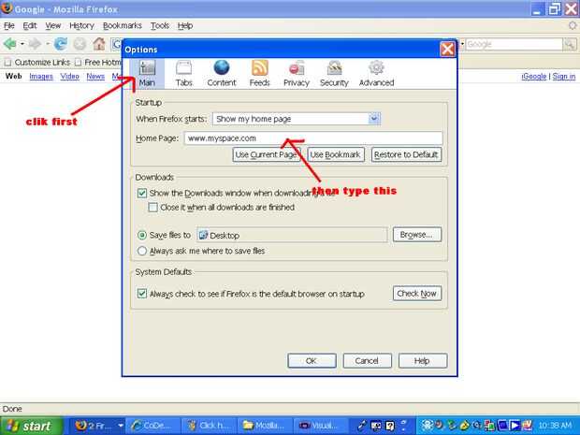The width and height of the screenshot is (580, 435).
Task: Click the Reload page icon
Action: (60, 44)
